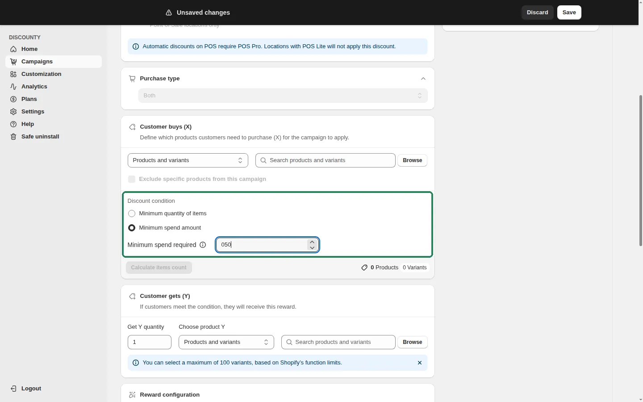Browse products for Customer gets
643x402 pixels.
point(412,342)
